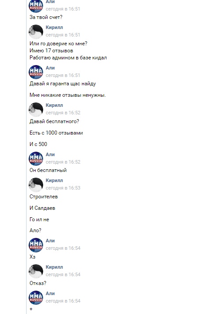
Task: Click Кирилл's avatar beside 'Отказ?' message
Action: [36, 271]
